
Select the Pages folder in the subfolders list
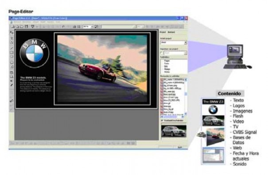167,61
